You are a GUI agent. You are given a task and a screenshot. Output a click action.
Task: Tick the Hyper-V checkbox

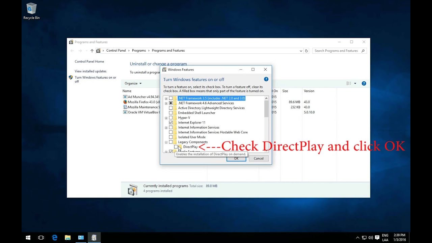click(171, 118)
